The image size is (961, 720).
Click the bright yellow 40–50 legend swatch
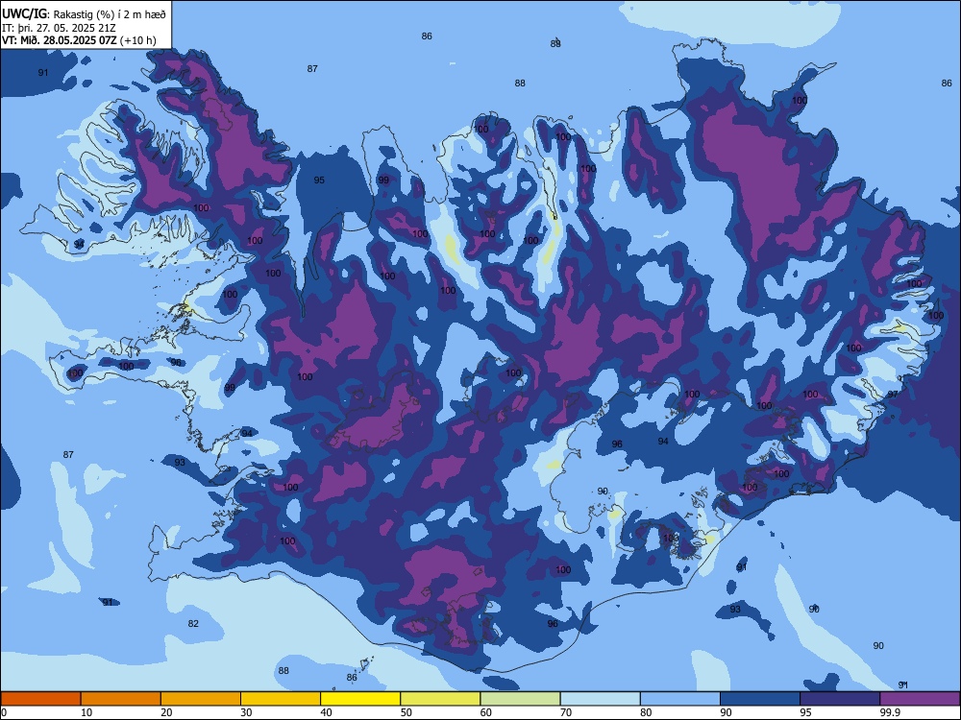[x=360, y=699]
